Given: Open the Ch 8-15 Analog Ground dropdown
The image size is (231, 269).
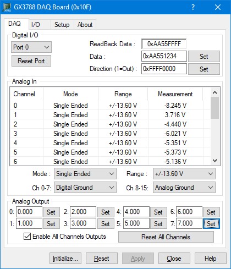Looking at the screenshot, I should tap(184, 188).
